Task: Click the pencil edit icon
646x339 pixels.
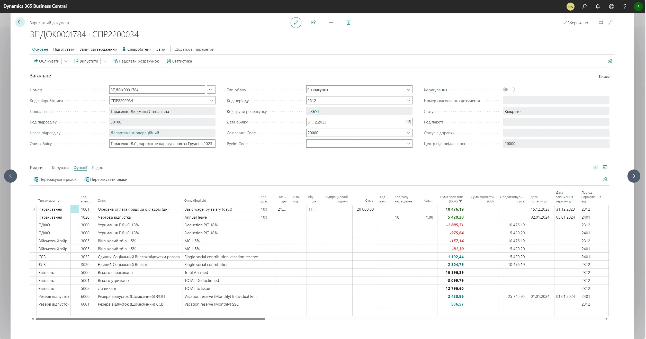Action: coord(296,23)
